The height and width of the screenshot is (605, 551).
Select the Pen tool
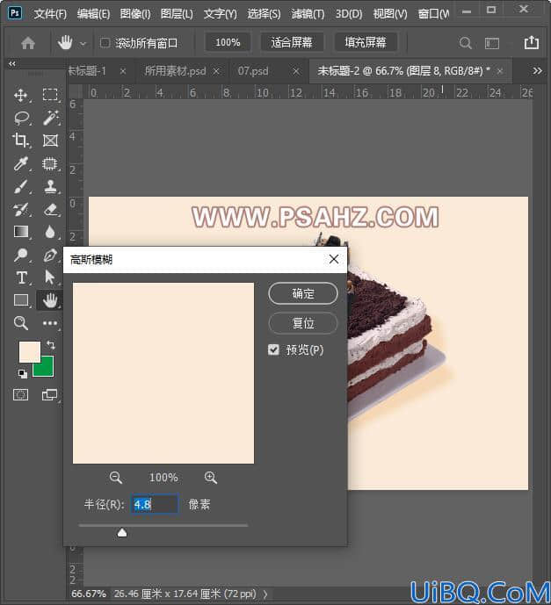tap(50, 255)
